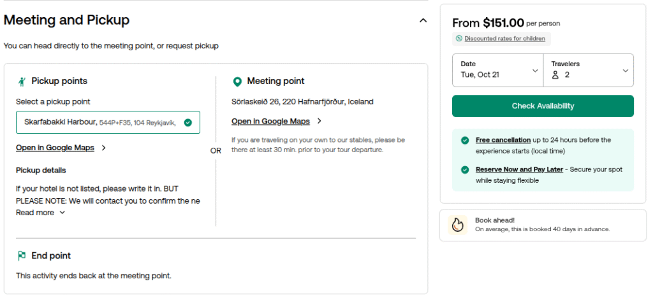
Task: Click green checkmark beside Reserve Now and Pay Later
Action: point(465,170)
